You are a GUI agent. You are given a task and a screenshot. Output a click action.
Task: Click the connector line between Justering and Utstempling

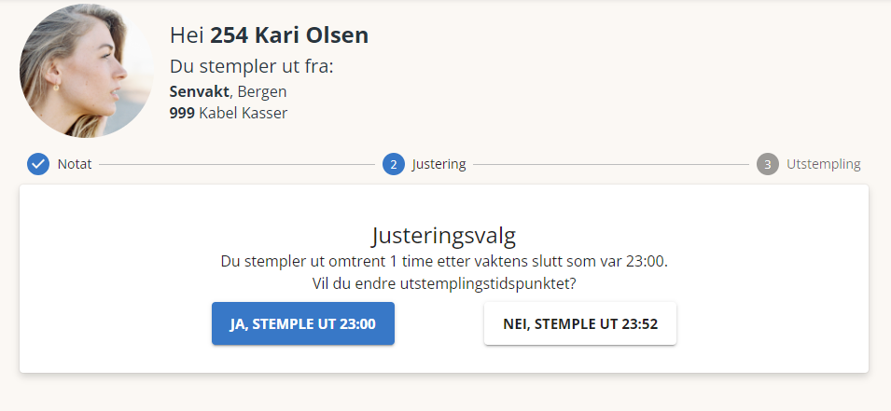pyautogui.click(x=611, y=165)
